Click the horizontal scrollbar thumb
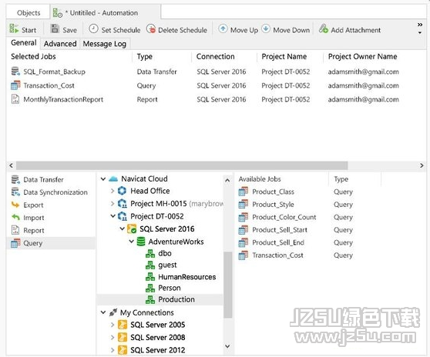 (182, 165)
